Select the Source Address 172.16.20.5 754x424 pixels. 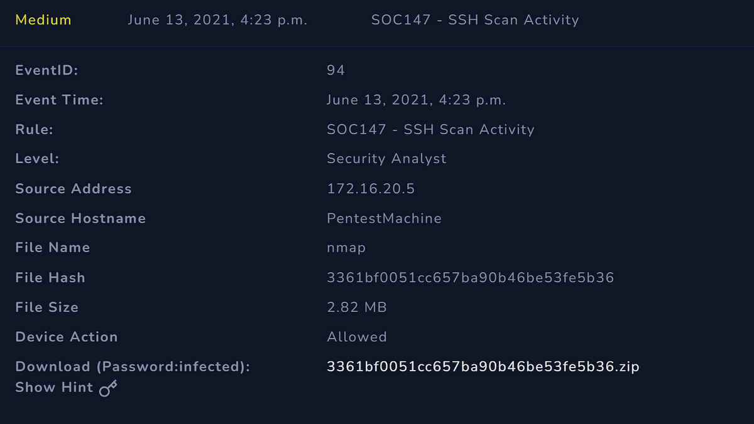coord(364,188)
